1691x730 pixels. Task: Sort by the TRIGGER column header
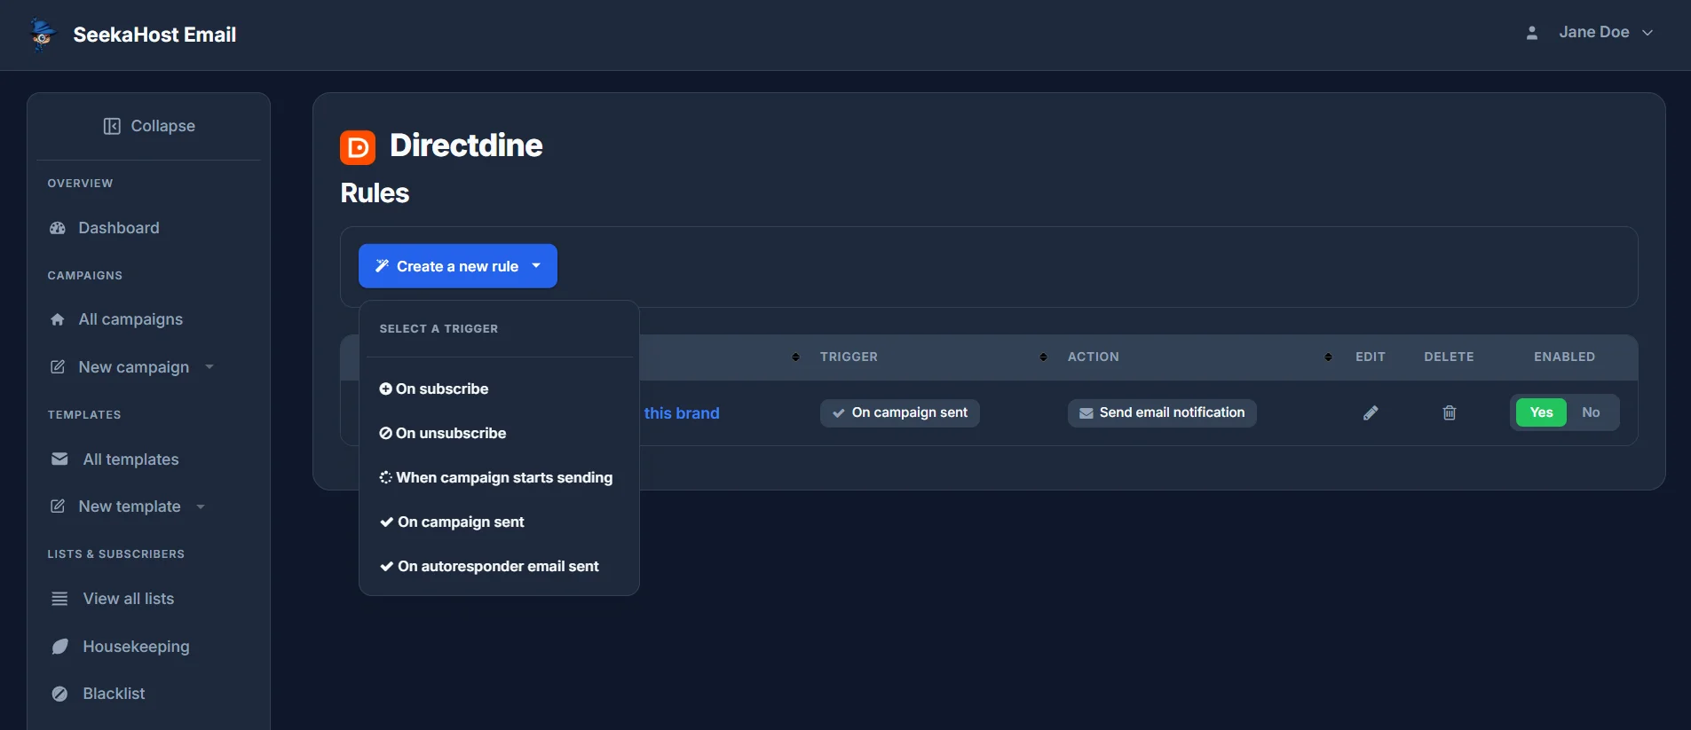coord(849,357)
